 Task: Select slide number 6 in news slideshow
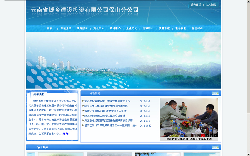tap(216, 136)
